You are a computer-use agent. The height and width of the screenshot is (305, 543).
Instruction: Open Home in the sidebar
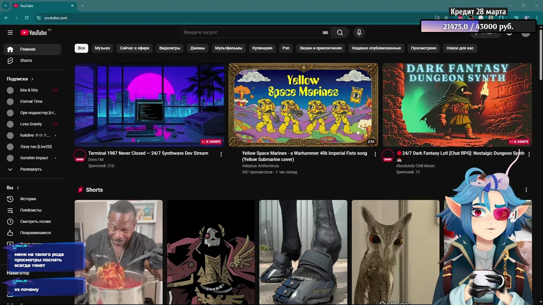pyautogui.click(x=32, y=49)
